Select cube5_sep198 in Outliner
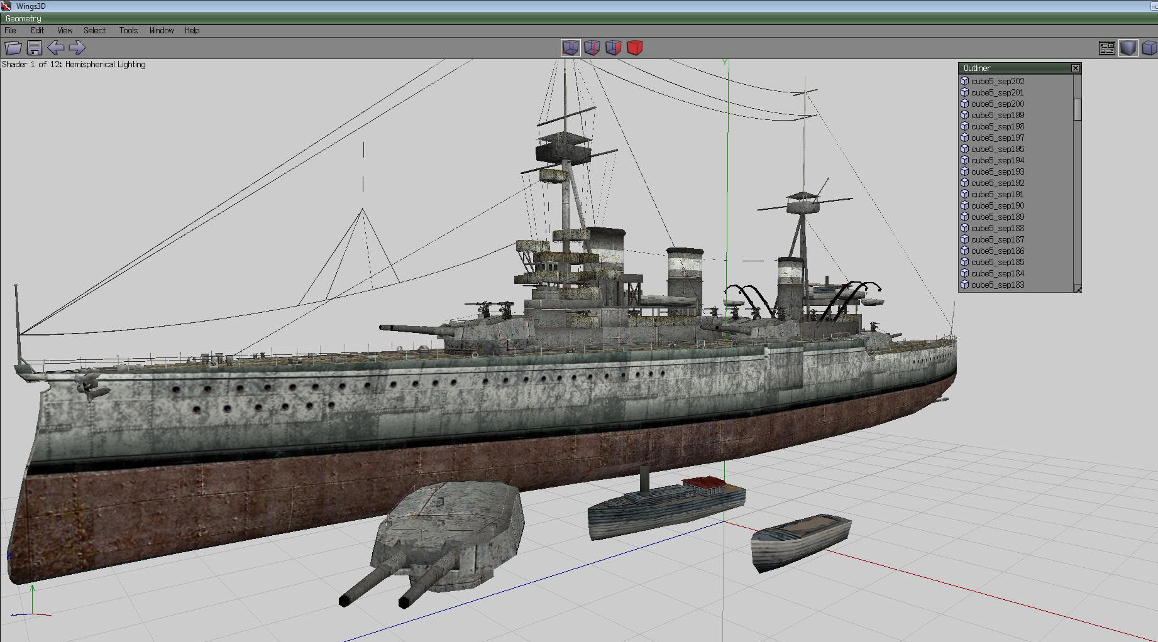 point(997,126)
